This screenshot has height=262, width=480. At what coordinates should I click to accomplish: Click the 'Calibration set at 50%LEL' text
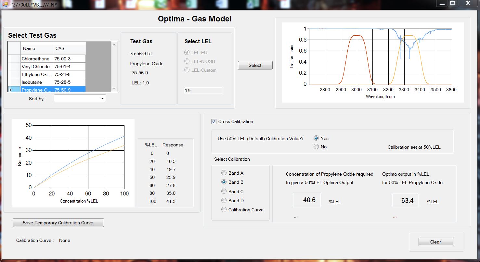pos(414,147)
